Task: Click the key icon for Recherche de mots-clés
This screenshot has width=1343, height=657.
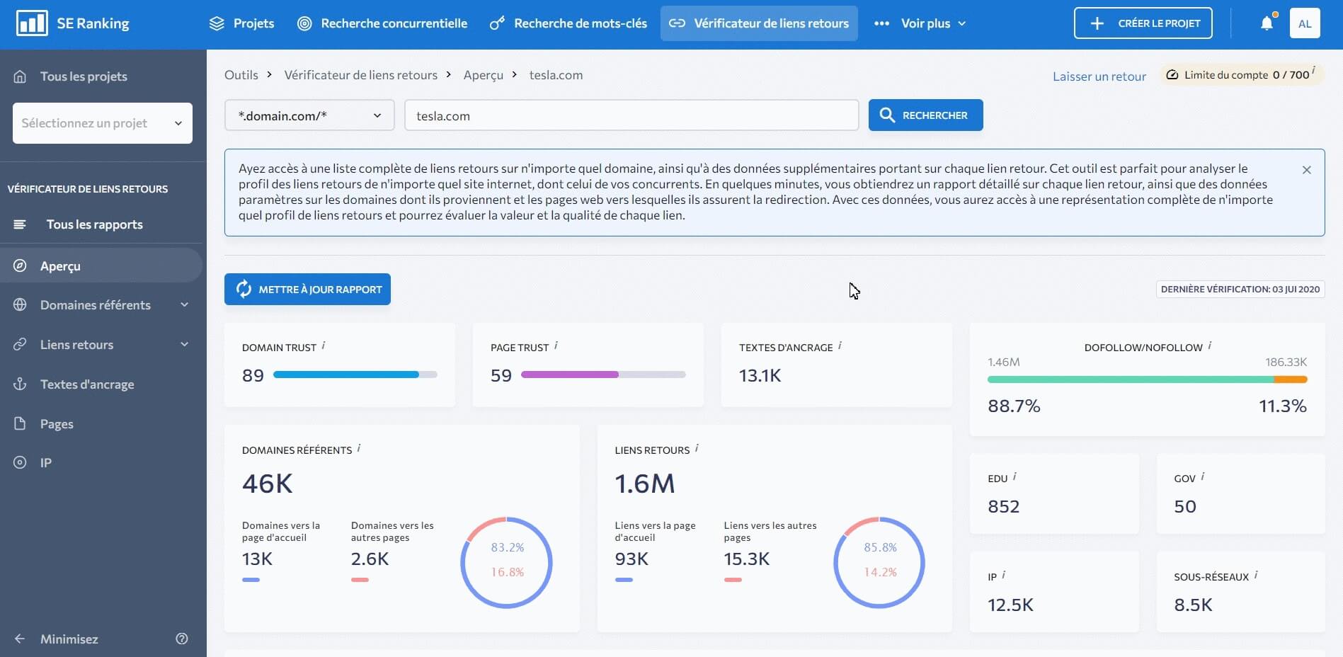Action: pyautogui.click(x=497, y=23)
